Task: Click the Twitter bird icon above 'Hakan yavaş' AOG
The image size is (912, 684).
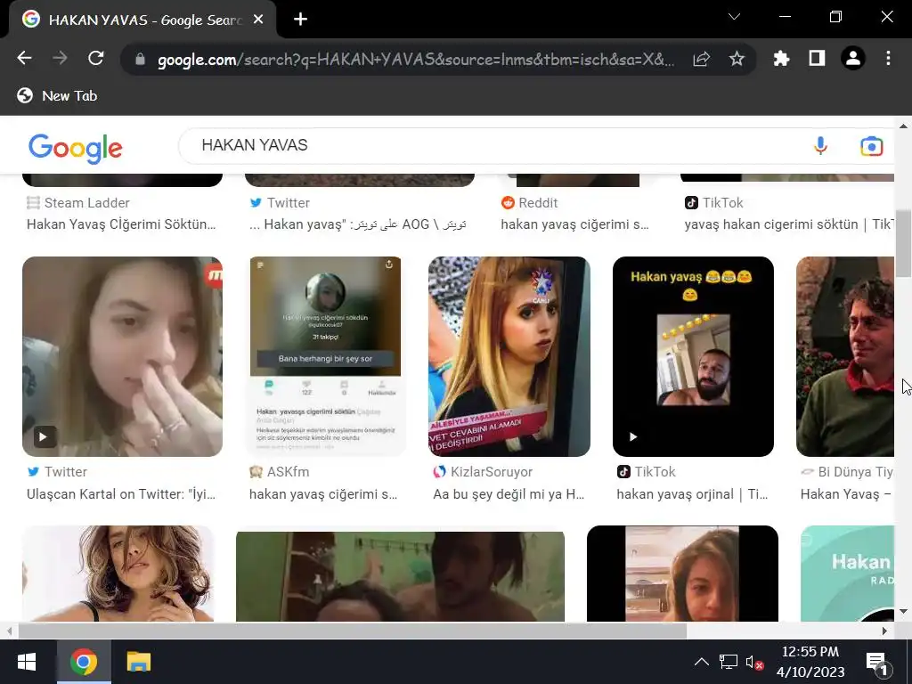Action: point(256,203)
